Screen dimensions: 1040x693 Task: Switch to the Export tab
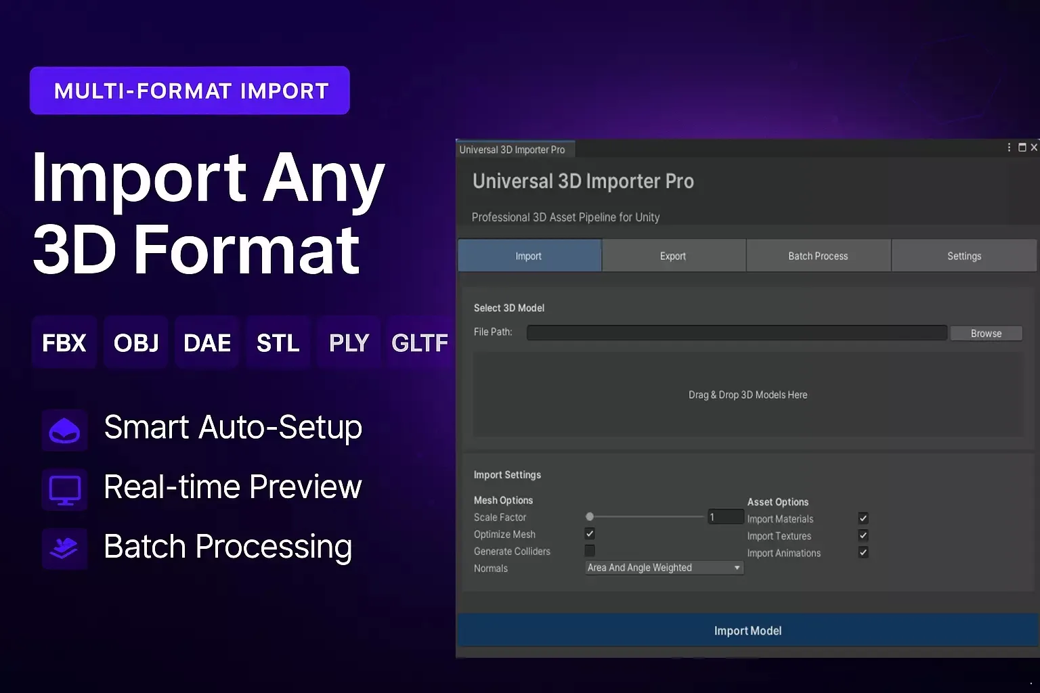[x=674, y=256]
